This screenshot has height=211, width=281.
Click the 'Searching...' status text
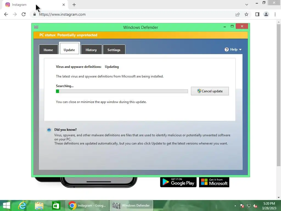65,86
